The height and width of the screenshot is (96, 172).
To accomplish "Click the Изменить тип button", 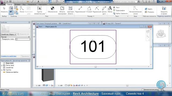I will pyautogui.click(x=23, y=34).
